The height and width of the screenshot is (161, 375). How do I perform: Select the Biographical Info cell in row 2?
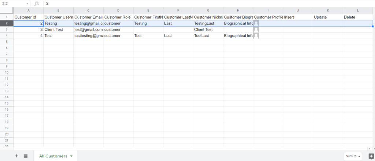238,23
